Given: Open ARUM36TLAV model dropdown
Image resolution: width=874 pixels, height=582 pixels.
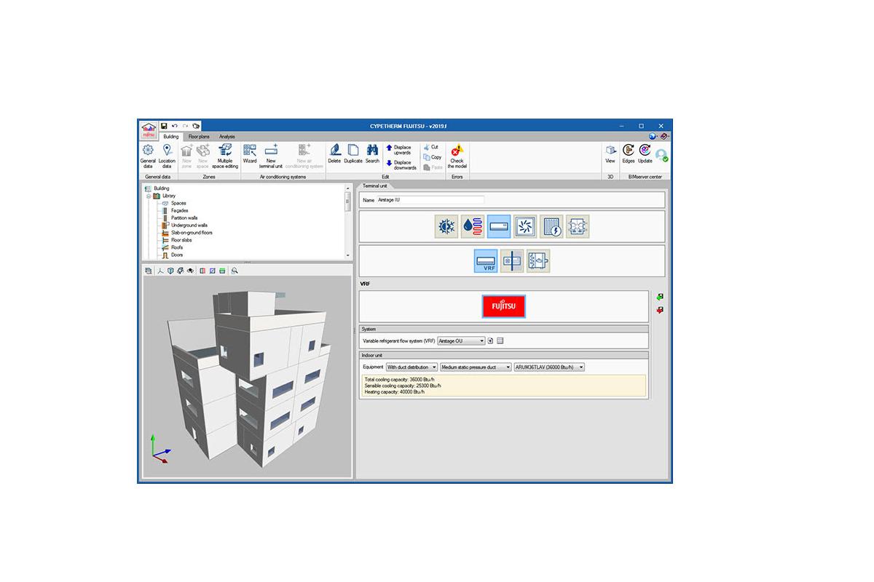Looking at the screenshot, I should pyautogui.click(x=549, y=367).
